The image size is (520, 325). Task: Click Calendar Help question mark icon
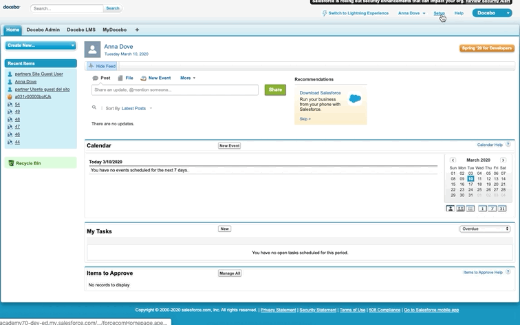[508, 145]
